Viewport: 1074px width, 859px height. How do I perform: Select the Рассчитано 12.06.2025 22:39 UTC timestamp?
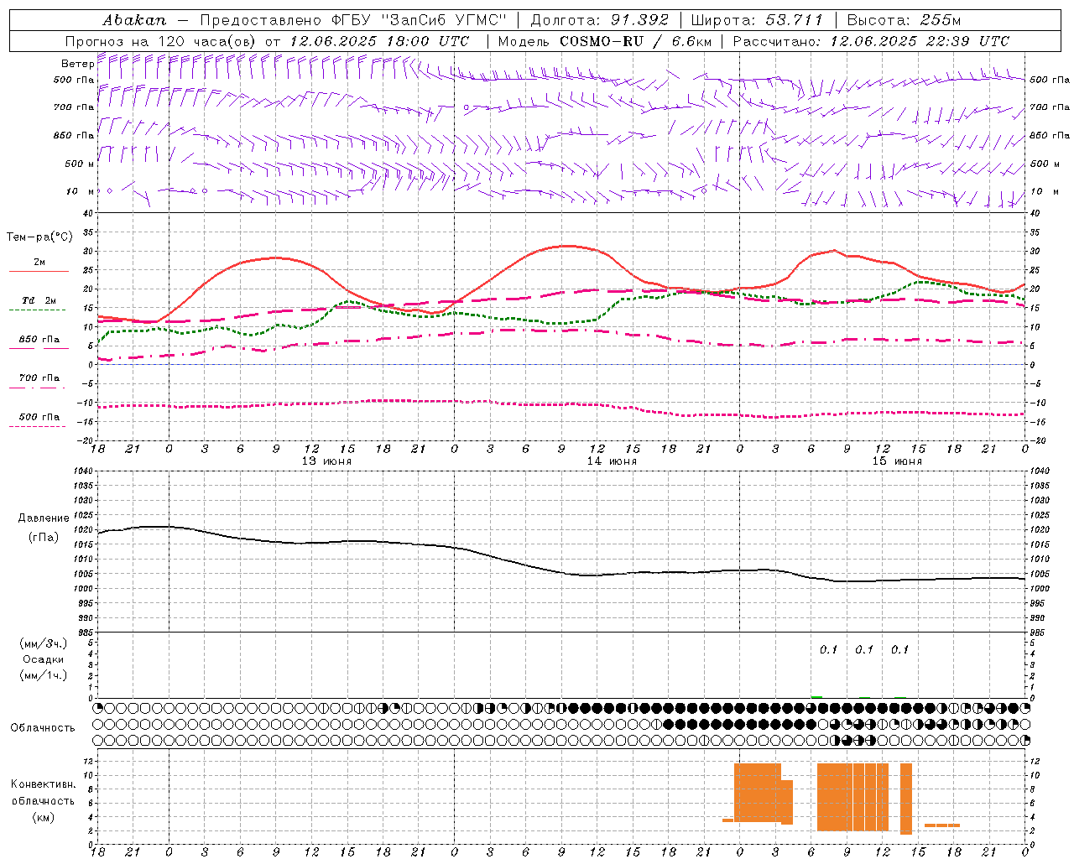(x=871, y=41)
